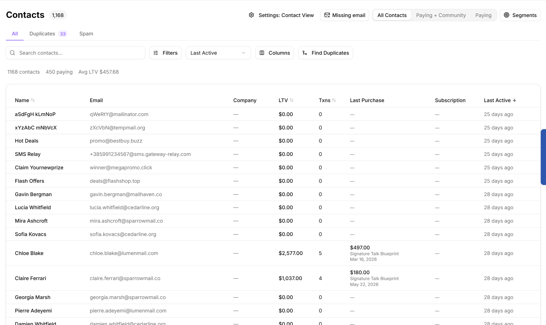Open contact Mira Ashcroft

(31, 221)
